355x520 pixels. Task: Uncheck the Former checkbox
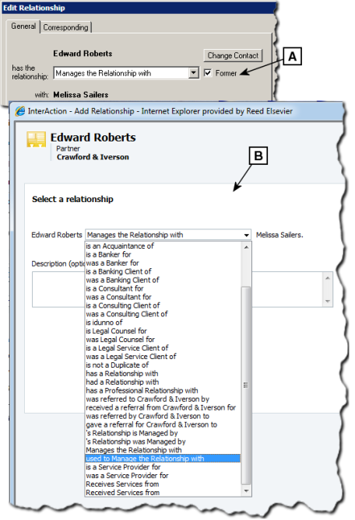[x=208, y=72]
